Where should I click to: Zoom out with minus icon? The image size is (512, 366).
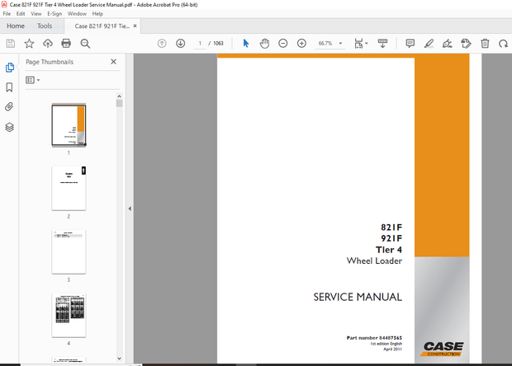tap(283, 44)
